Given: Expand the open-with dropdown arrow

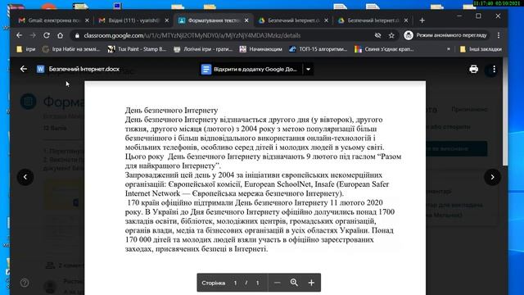Looking at the screenshot, I should [x=308, y=69].
